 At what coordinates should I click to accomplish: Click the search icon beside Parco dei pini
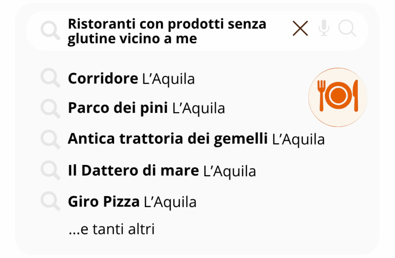(50, 109)
